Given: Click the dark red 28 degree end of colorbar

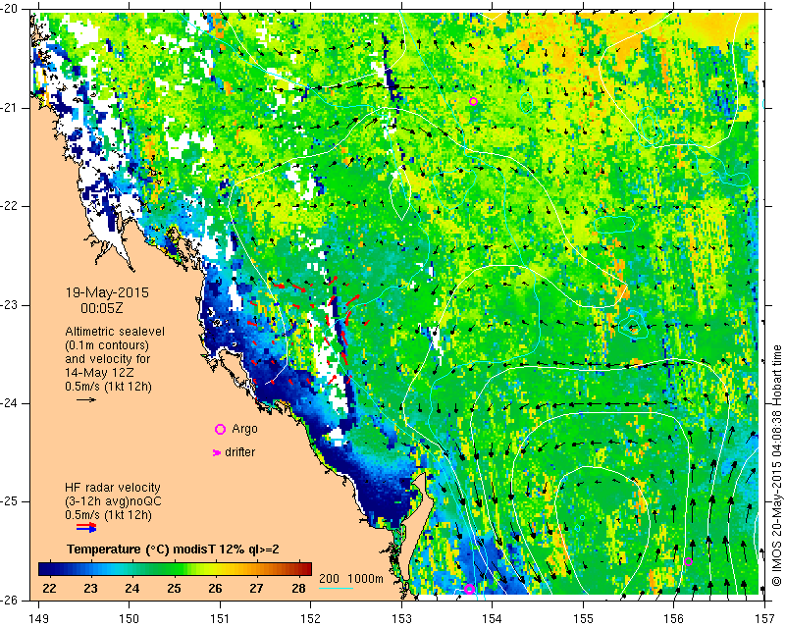Looking at the screenshot, I should click(x=305, y=569).
